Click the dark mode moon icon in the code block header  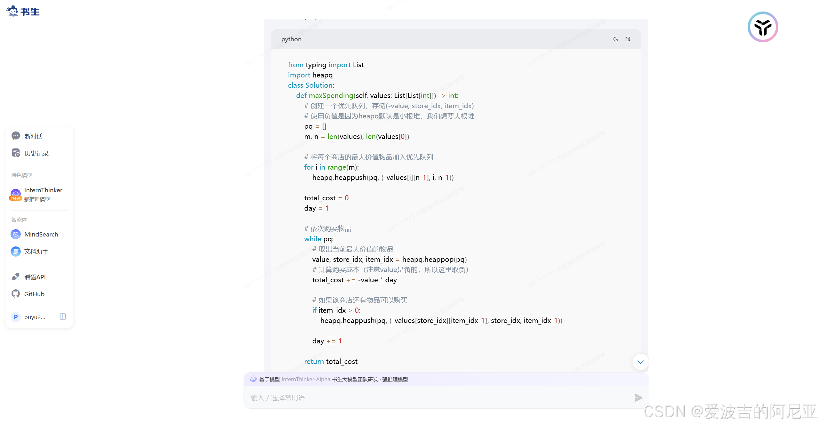[x=615, y=39]
